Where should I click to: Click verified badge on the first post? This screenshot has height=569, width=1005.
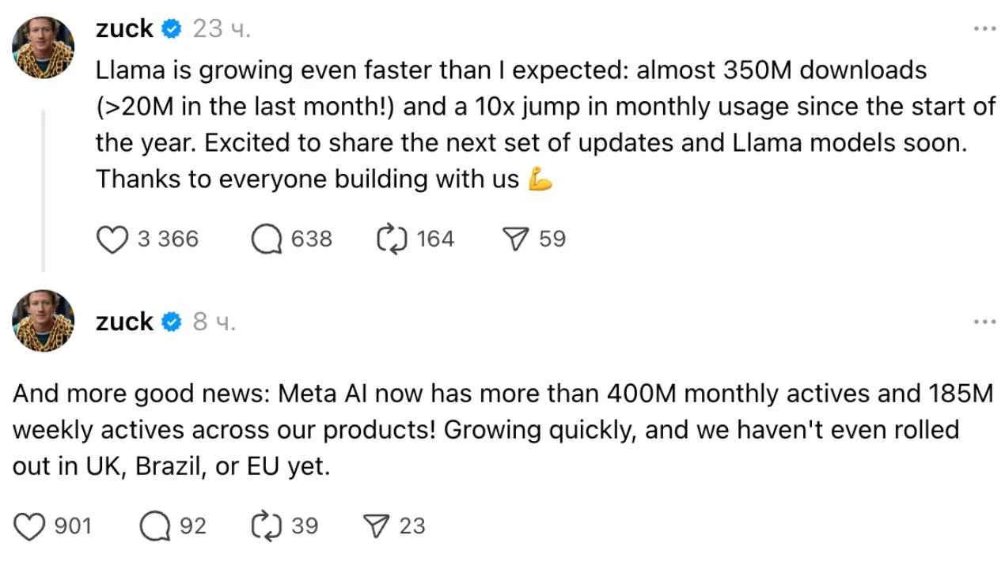point(172,29)
